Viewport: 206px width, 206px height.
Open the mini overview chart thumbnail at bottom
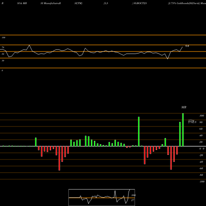[x=102, y=197]
